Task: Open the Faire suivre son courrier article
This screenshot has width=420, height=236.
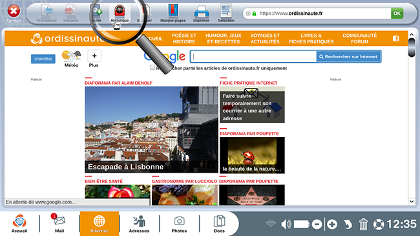Action: (252, 105)
